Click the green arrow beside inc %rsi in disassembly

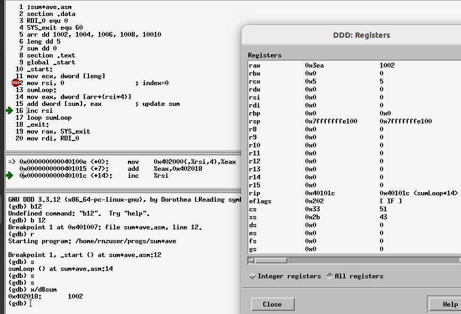(x=10, y=176)
